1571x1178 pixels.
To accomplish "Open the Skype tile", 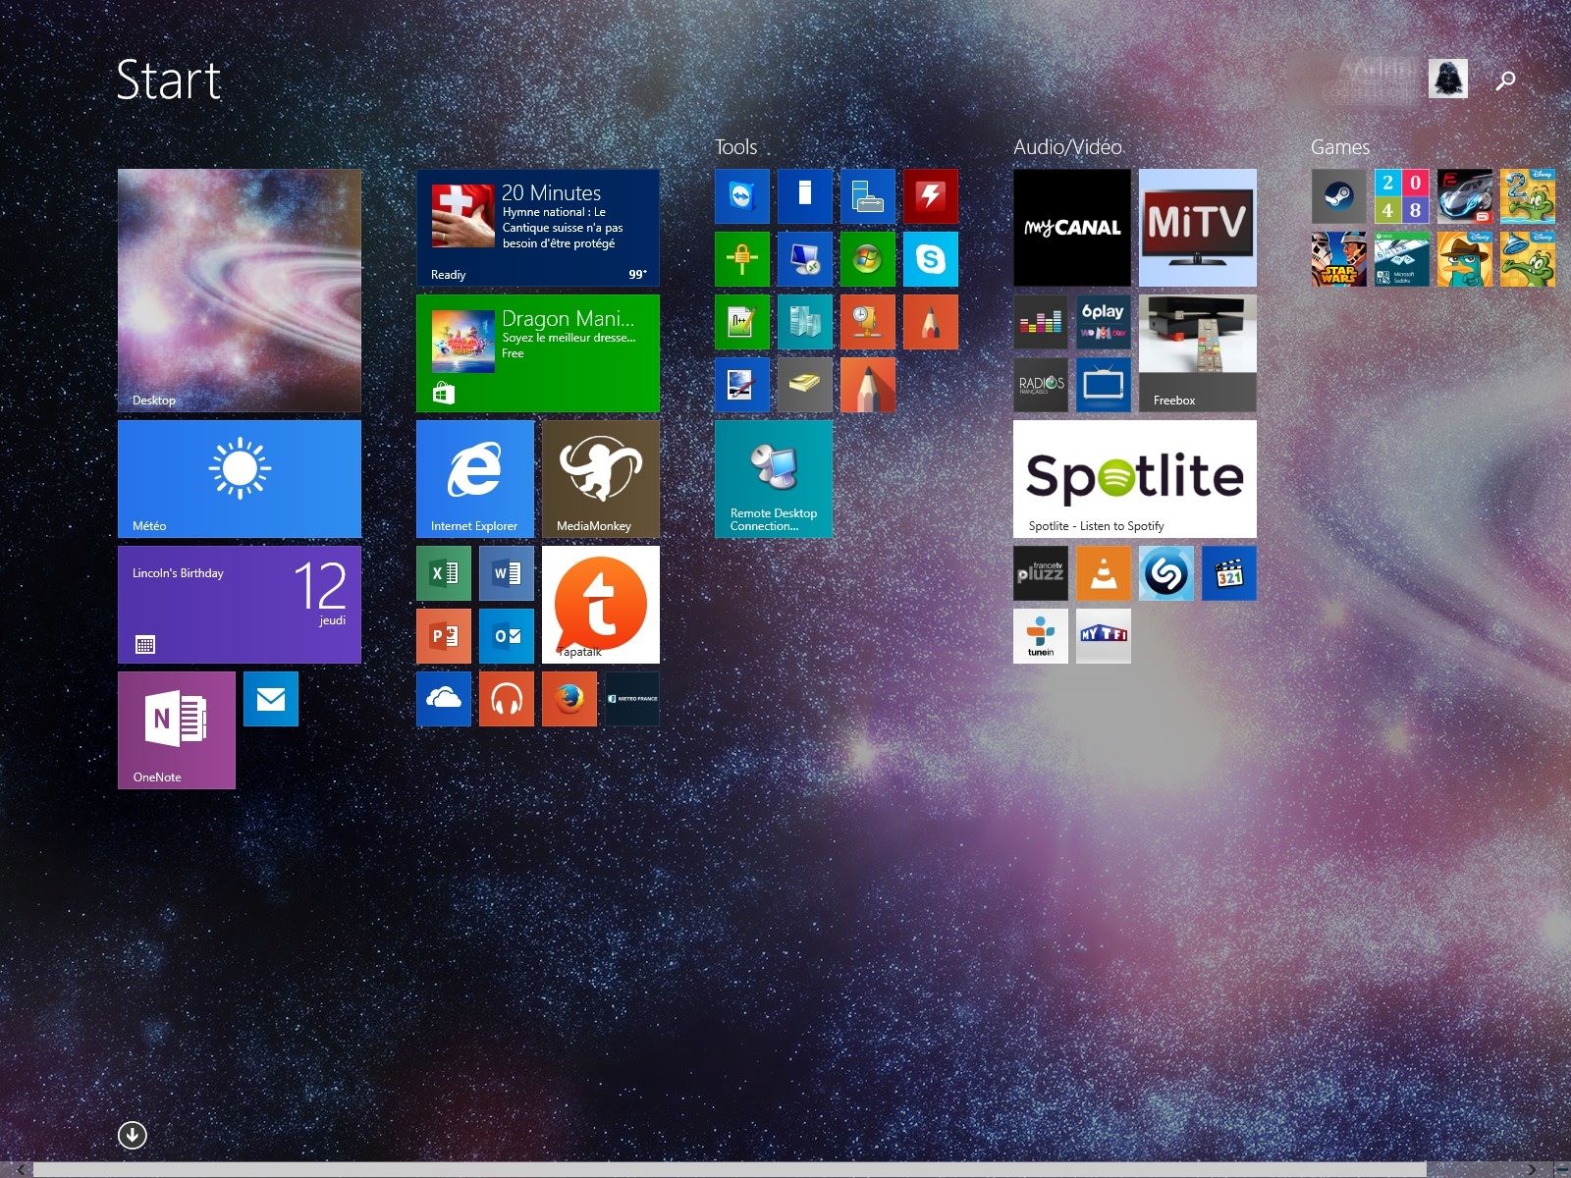I will click(x=931, y=259).
